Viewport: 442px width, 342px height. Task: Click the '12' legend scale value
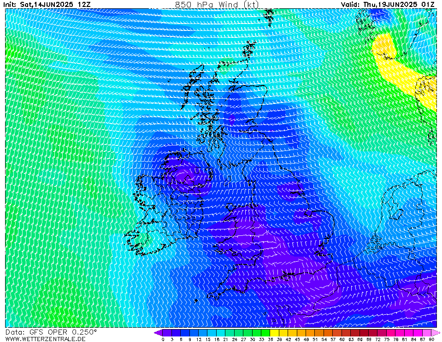(199, 339)
